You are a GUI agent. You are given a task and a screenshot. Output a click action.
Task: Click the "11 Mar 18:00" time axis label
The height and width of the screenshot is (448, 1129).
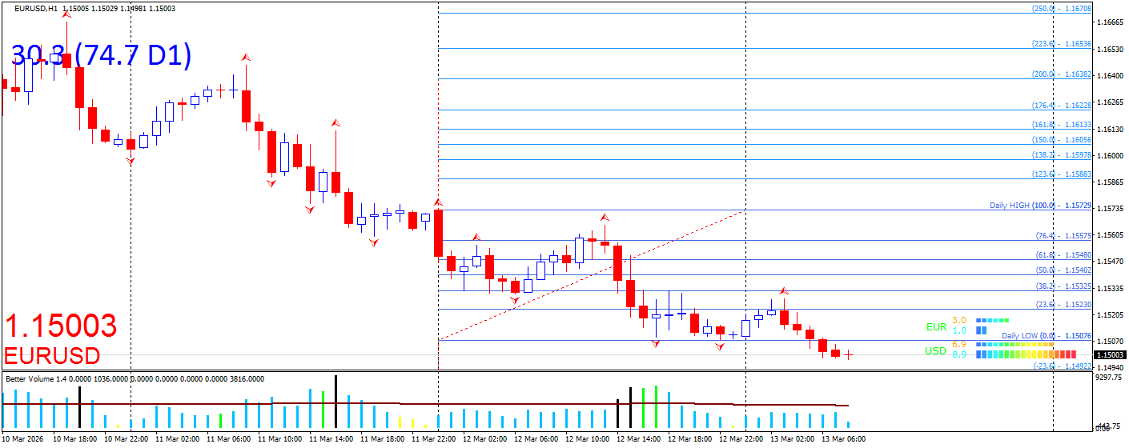[x=382, y=439]
